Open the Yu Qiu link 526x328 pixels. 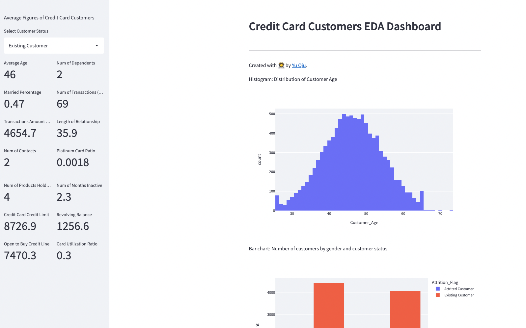pyautogui.click(x=298, y=65)
